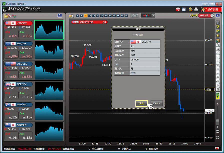Select the M monthly timeframe

click(x=126, y=16)
